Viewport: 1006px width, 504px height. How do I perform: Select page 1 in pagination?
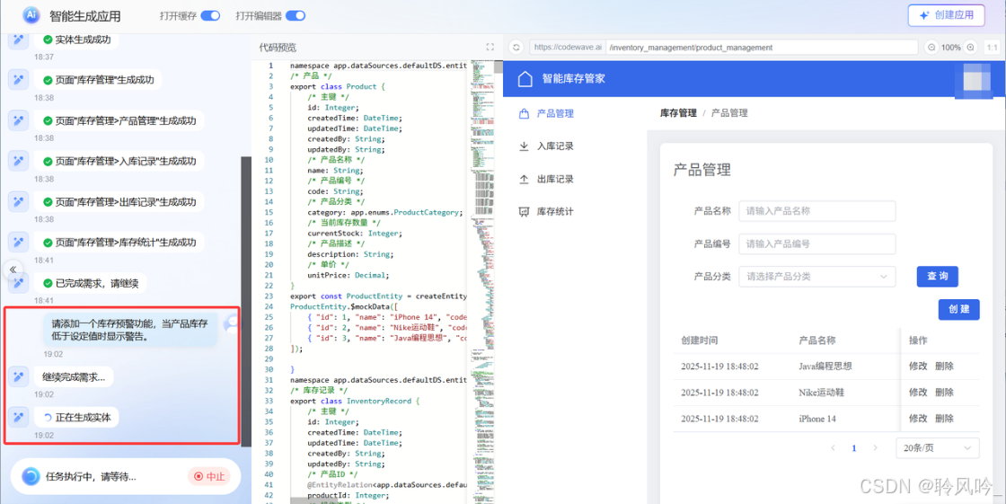coord(854,448)
